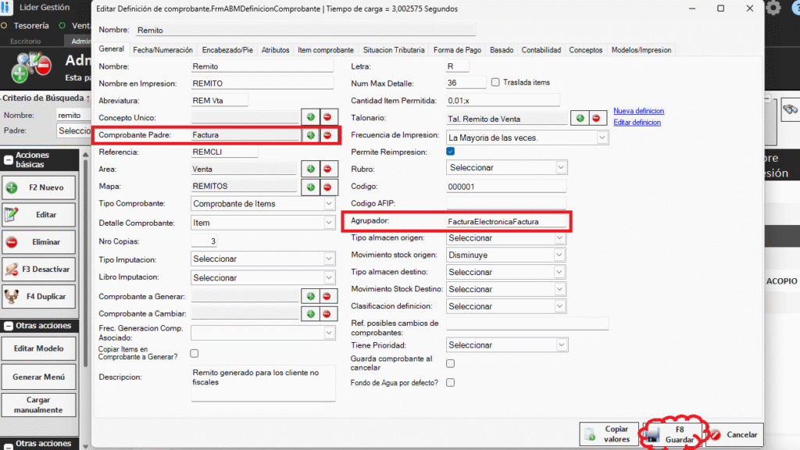The height and width of the screenshot is (450, 800).
Task: Click red remove icon for Mapa field
Action: tap(328, 187)
